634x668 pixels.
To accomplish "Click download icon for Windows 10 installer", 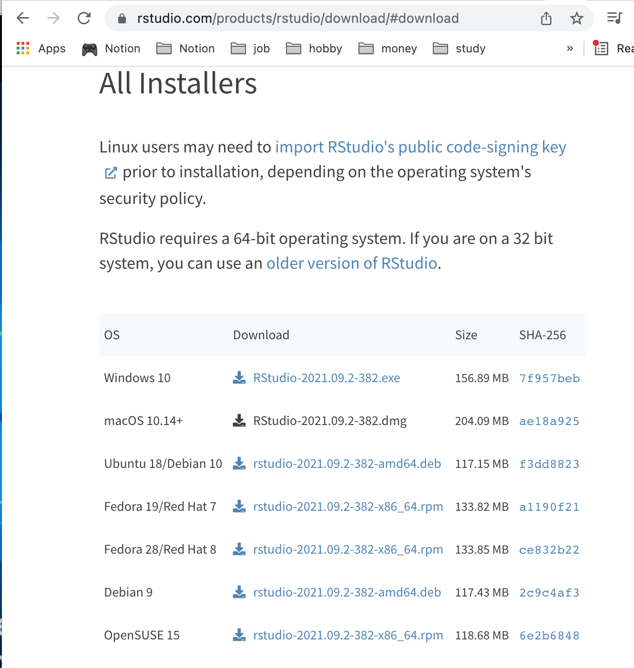I will (x=239, y=378).
